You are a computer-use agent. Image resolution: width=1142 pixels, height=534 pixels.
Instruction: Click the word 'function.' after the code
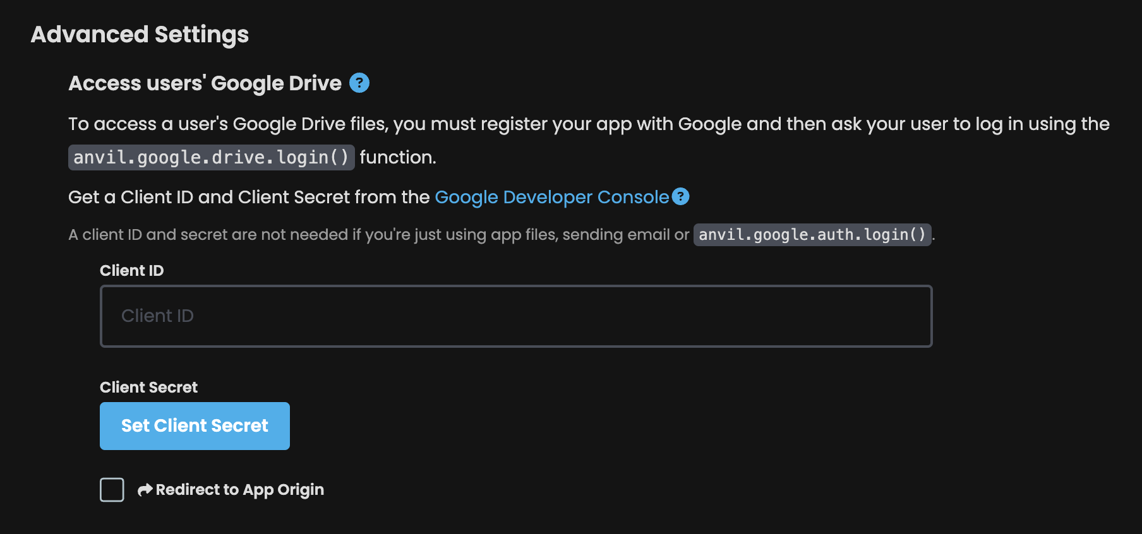398,157
